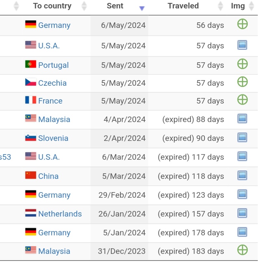Open the green globe icon in the Portugal row
The width and height of the screenshot is (266, 263).
click(x=243, y=64)
